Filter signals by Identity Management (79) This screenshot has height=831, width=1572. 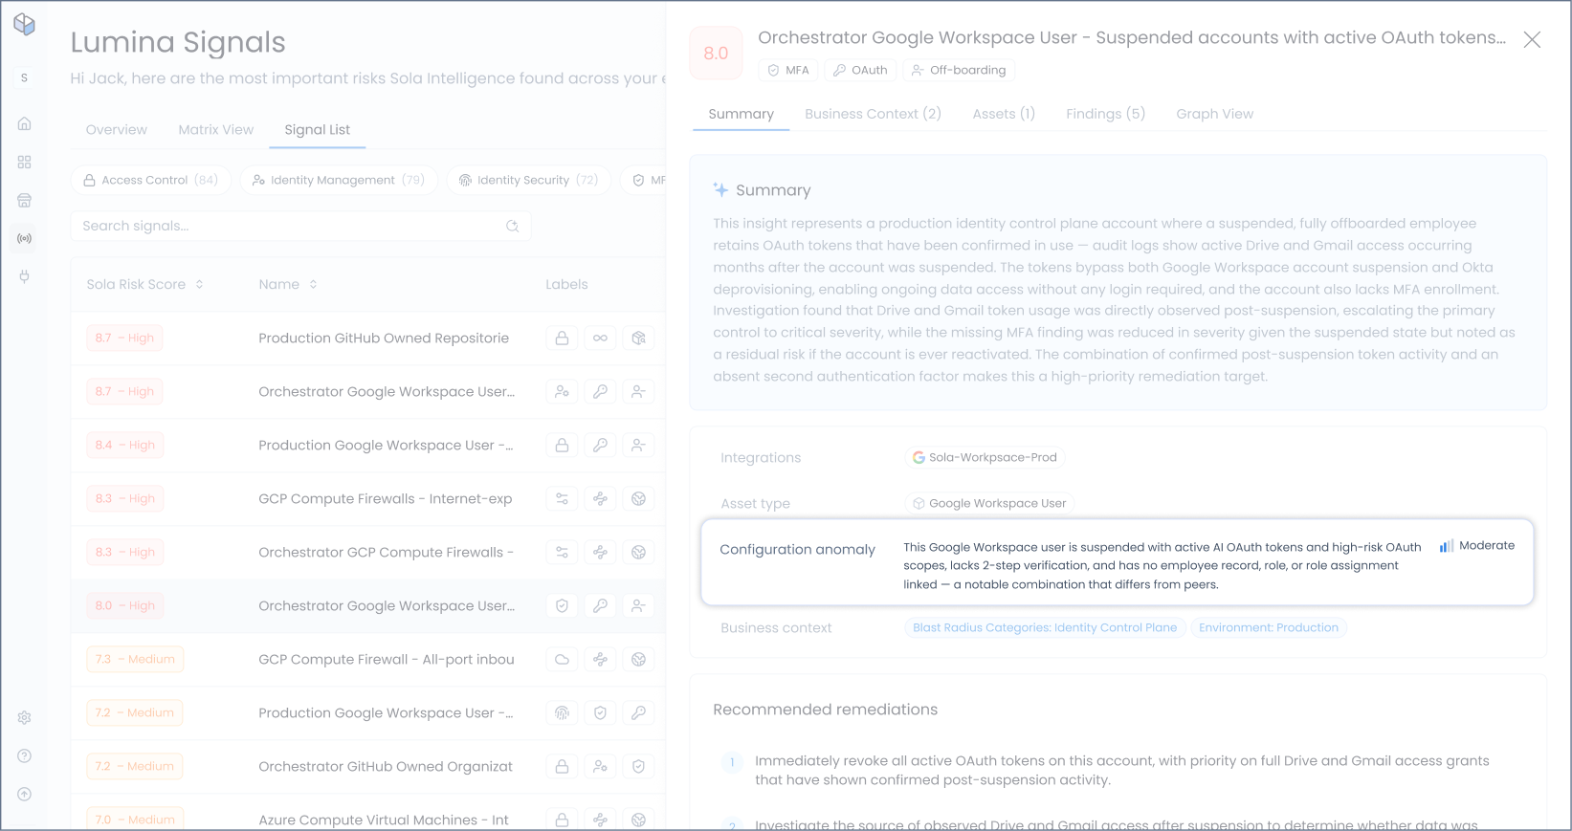click(339, 180)
